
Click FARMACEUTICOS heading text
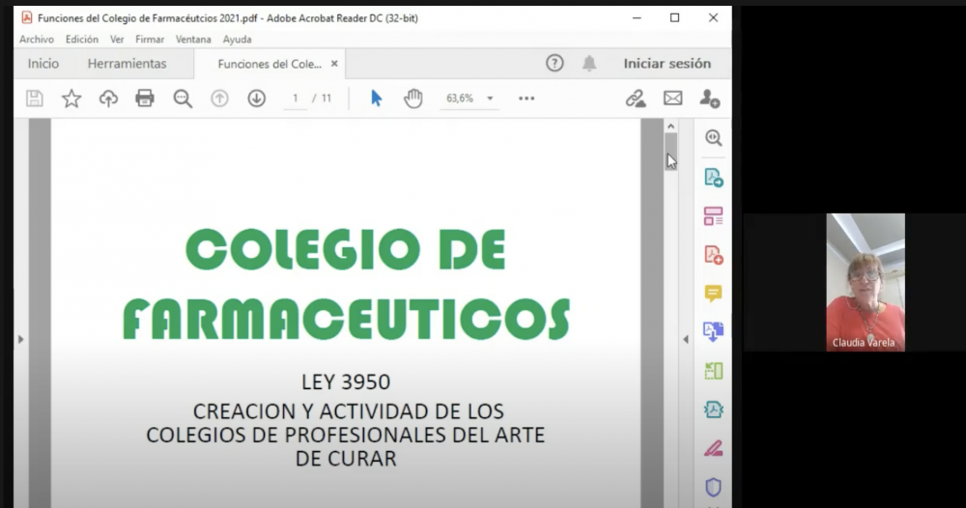(346, 319)
